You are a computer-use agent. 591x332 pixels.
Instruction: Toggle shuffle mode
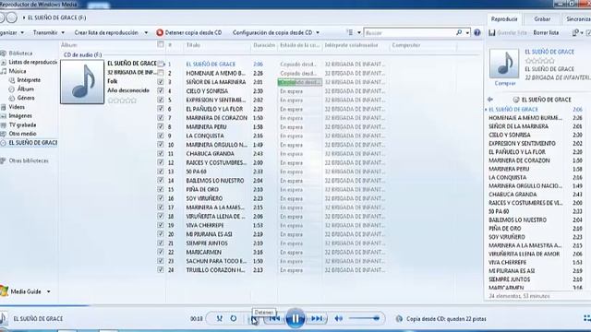220,318
